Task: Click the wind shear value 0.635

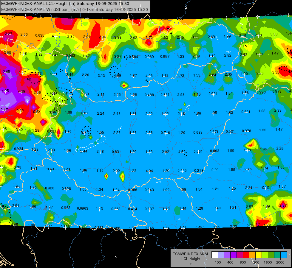Action: point(40,35)
